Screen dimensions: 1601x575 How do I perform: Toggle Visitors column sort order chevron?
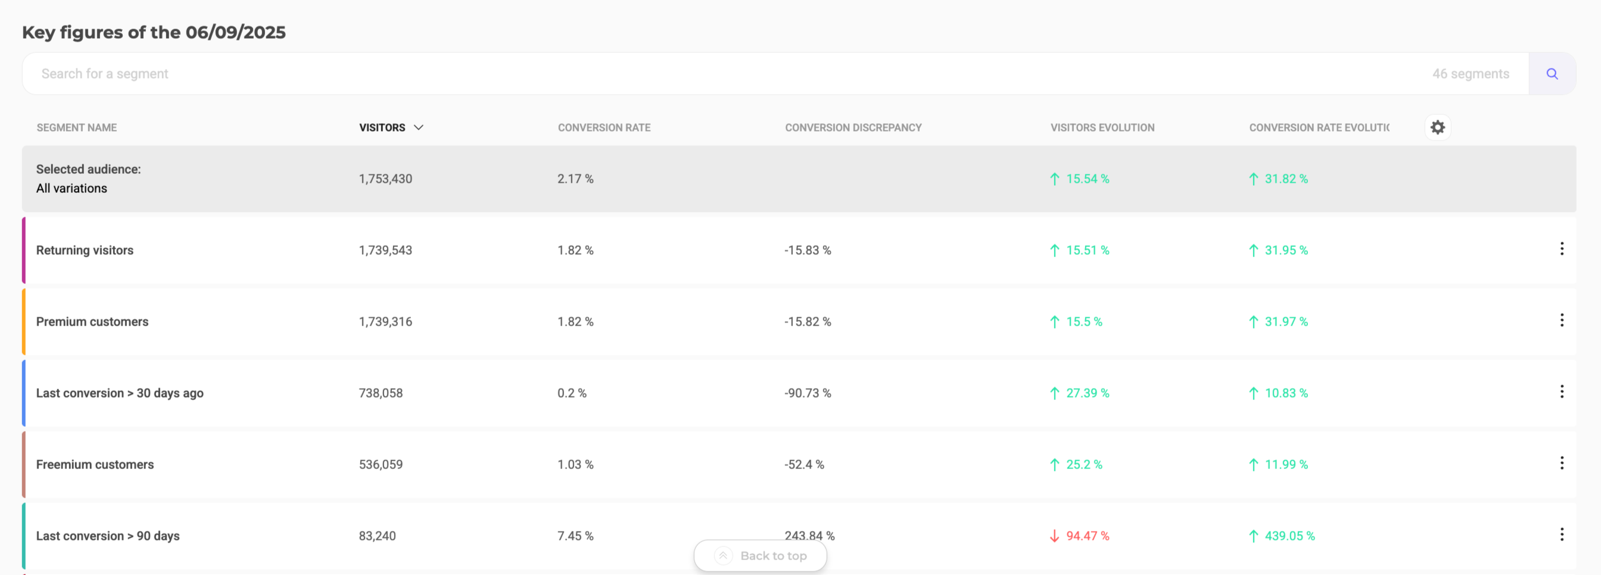click(x=418, y=127)
